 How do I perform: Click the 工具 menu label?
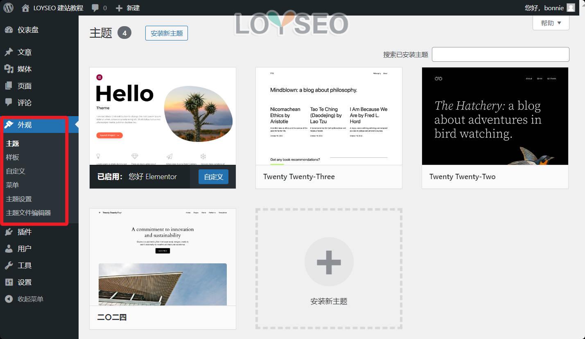[x=25, y=265]
